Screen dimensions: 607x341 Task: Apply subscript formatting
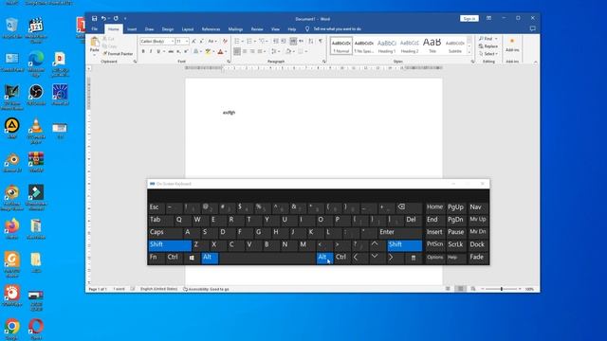tap(178, 51)
